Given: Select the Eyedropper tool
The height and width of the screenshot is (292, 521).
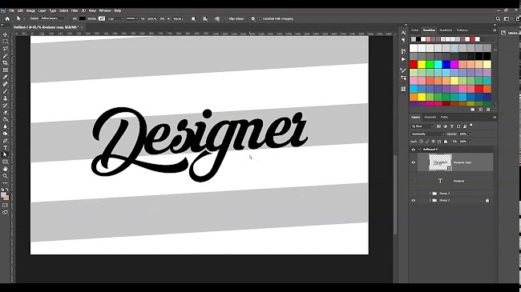Looking at the screenshot, I should pyautogui.click(x=6, y=77).
